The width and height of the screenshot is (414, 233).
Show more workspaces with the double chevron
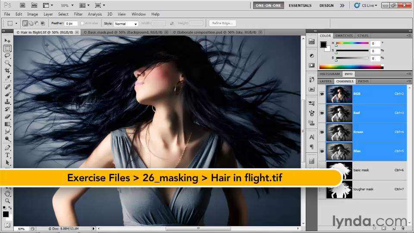coord(342,5)
